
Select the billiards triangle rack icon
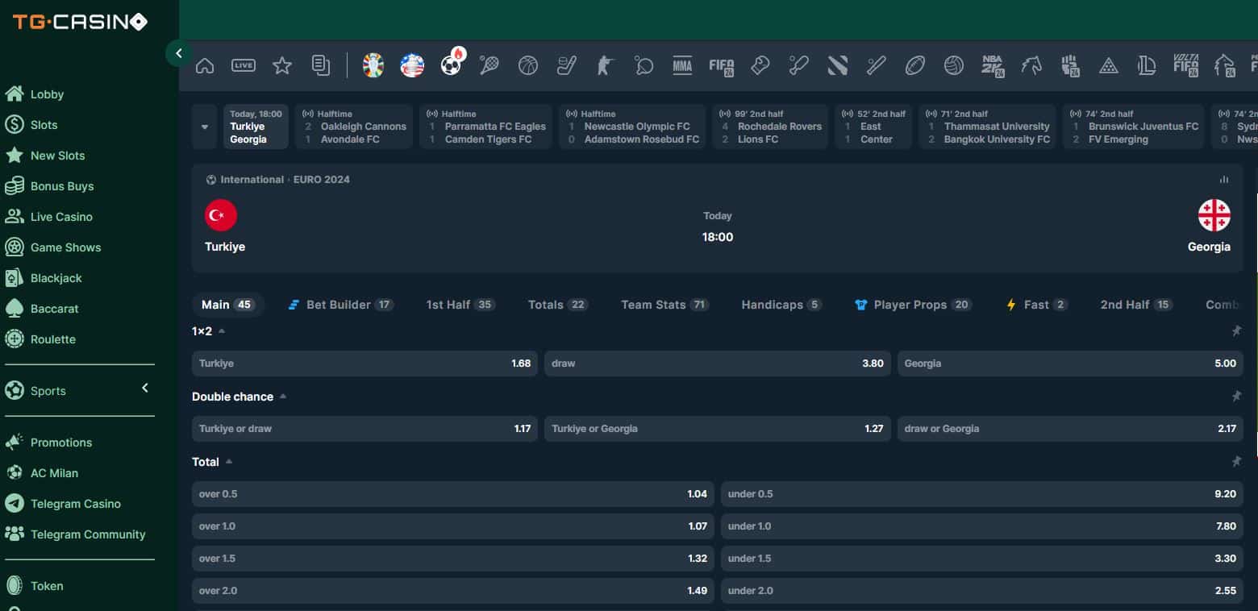(x=1109, y=65)
